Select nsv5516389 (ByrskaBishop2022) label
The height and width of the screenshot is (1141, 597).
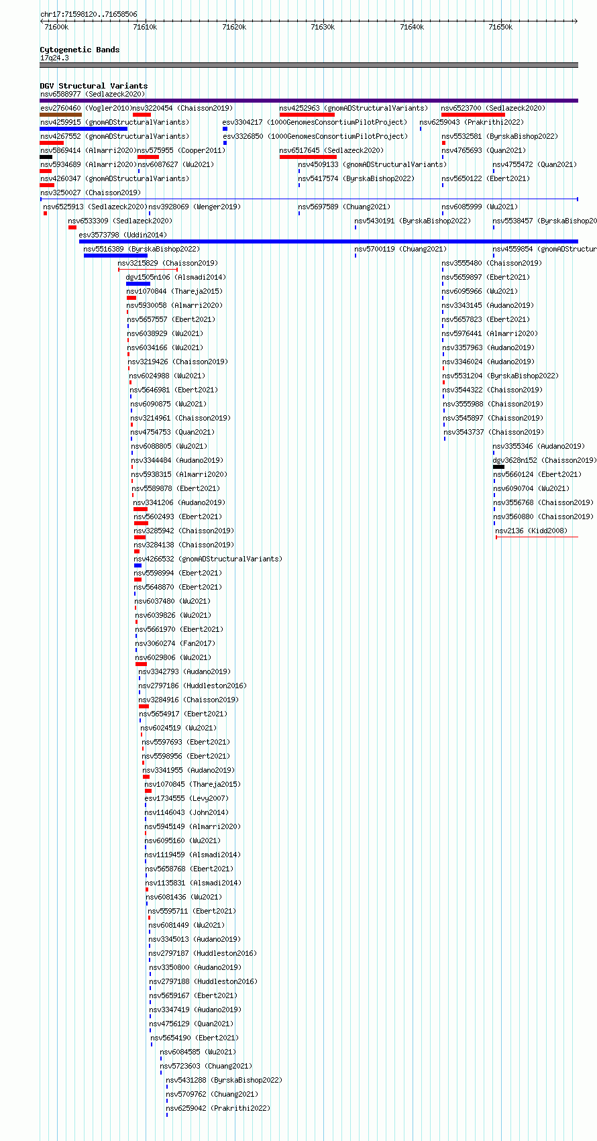coord(142,250)
